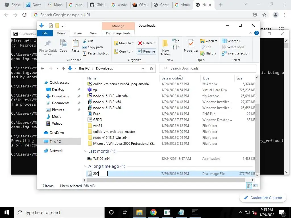Switch to the QEMU Chrome tab
This screenshot has height=218, width=291.
coord(141,5)
